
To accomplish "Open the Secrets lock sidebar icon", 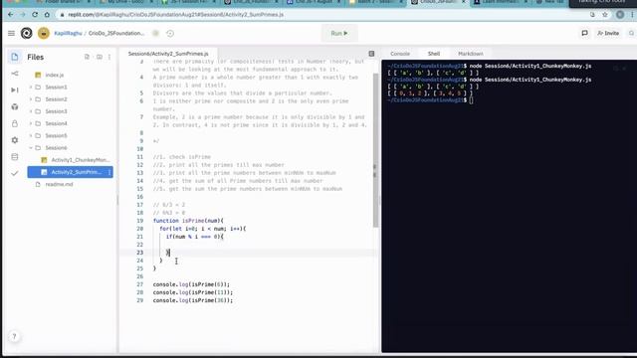I will 15,123.
